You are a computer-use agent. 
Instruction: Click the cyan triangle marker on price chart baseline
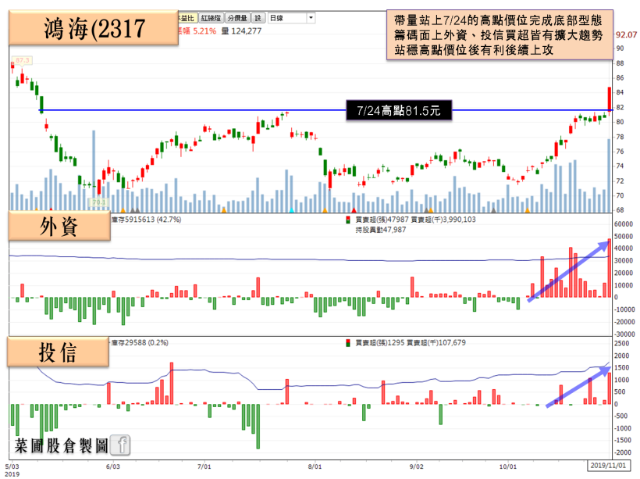291,210
